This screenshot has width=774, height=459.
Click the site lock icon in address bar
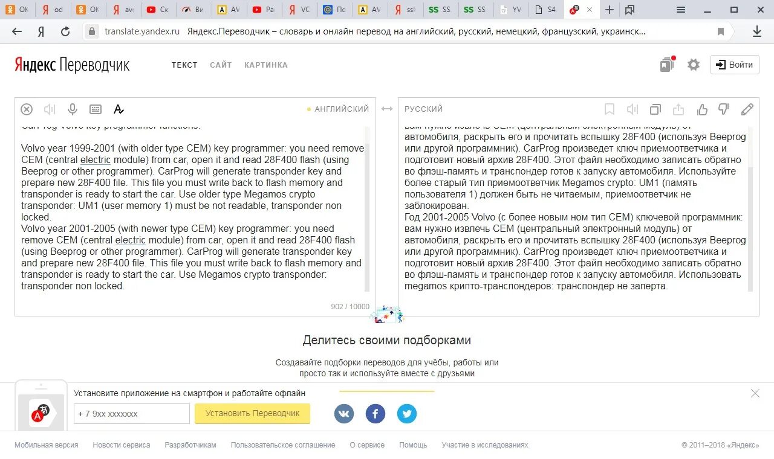[x=92, y=31]
